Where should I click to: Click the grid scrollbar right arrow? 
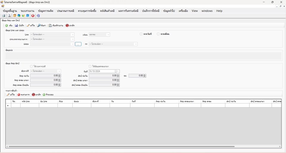pos(280,146)
